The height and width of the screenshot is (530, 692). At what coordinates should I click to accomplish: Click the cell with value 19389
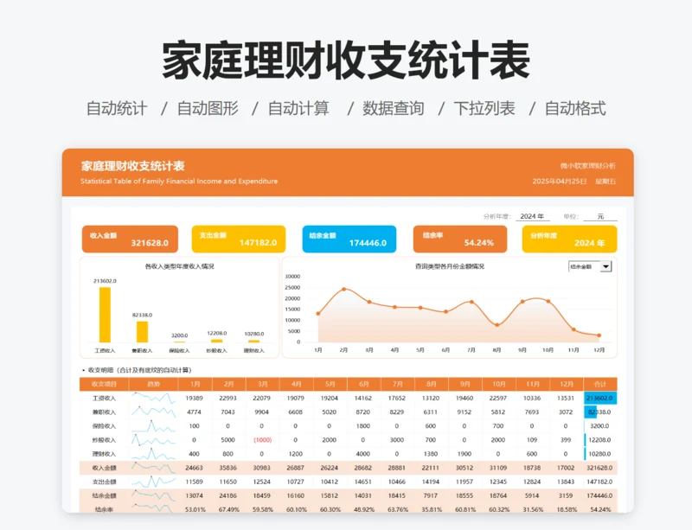click(x=194, y=398)
